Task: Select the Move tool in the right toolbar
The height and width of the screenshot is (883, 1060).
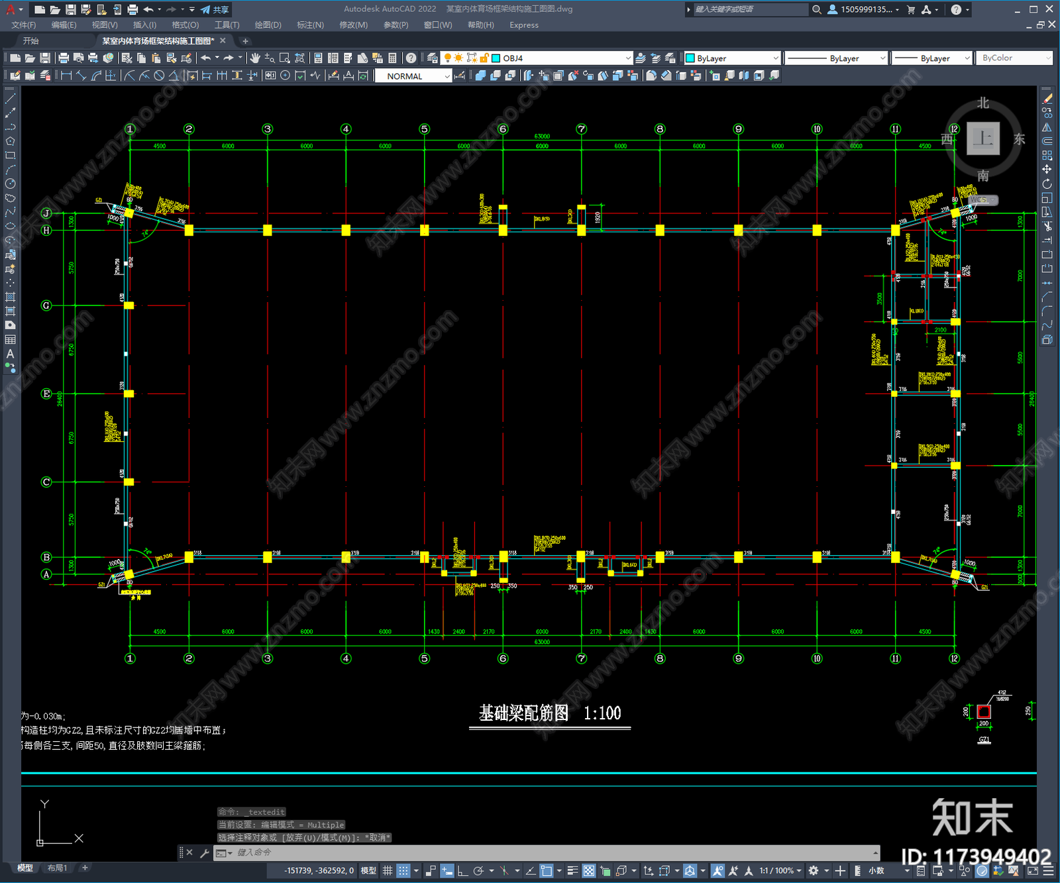Action: click(x=1047, y=170)
